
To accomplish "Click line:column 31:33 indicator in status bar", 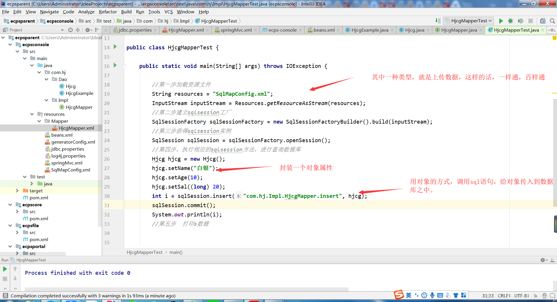I will pyautogui.click(x=488, y=296).
